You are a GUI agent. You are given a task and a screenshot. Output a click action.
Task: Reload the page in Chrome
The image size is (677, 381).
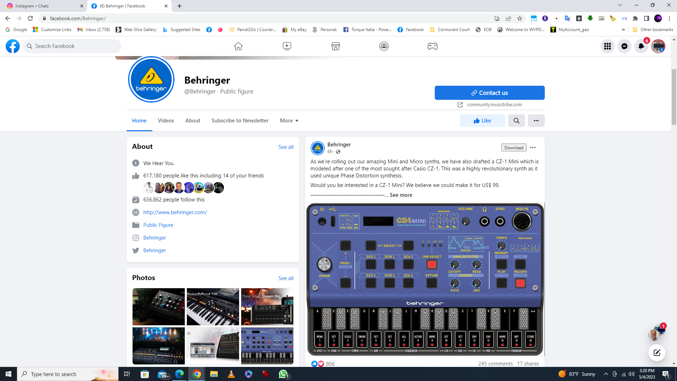pyautogui.click(x=31, y=18)
